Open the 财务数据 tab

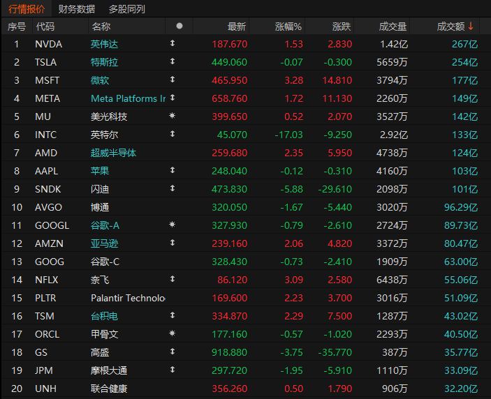click(x=77, y=9)
